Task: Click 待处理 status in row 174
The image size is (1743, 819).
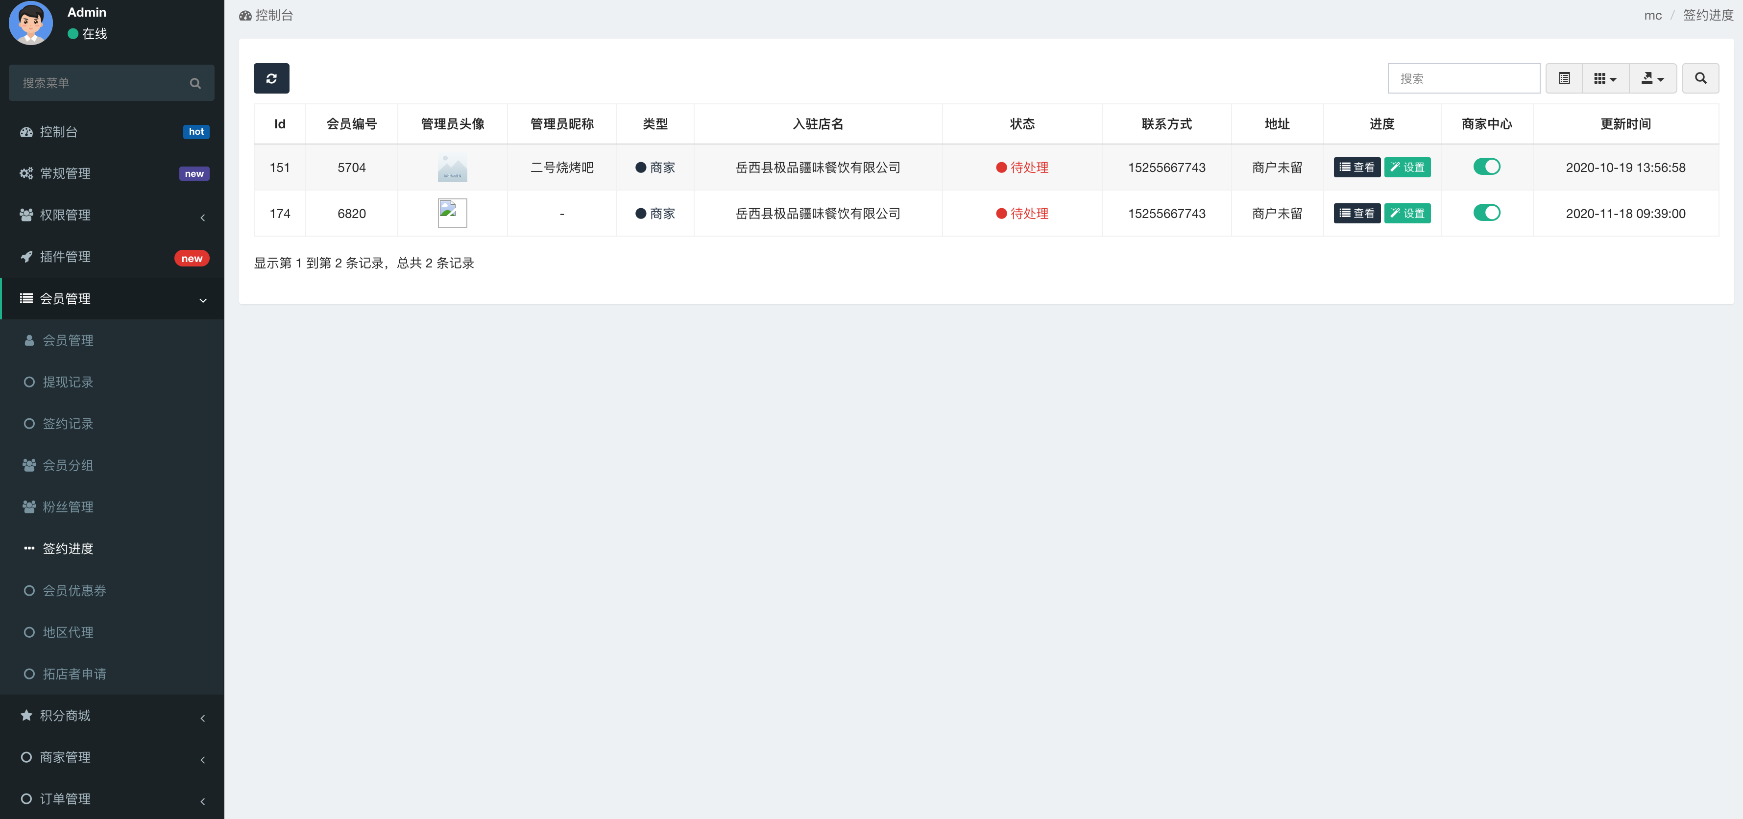Action: click(1022, 214)
